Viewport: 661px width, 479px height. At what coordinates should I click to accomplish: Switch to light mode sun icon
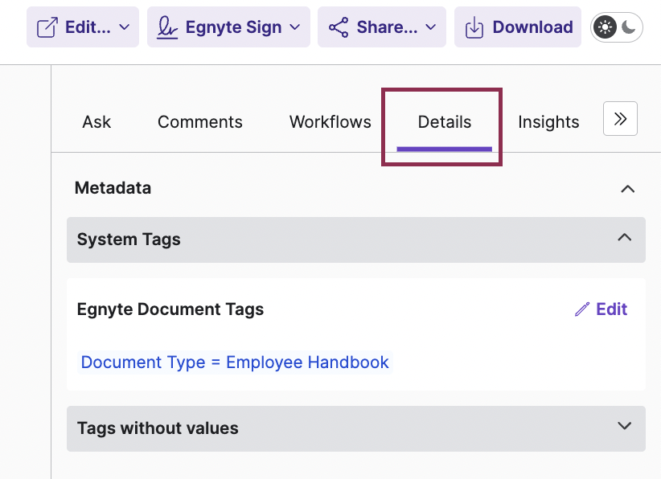(605, 27)
